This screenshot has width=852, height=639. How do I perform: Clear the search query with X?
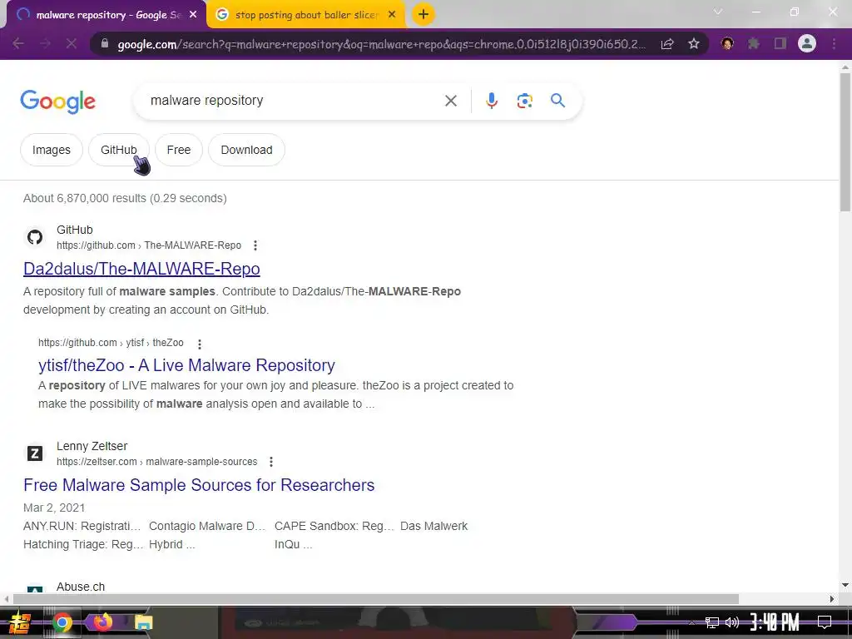point(450,101)
